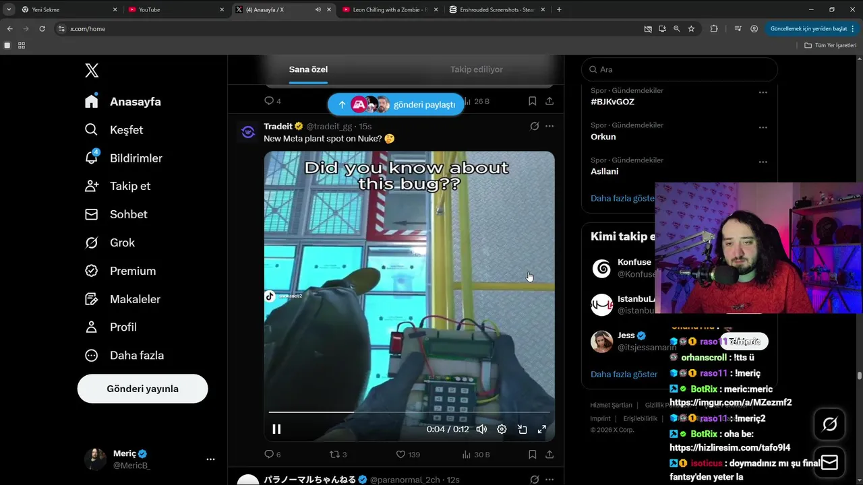
Task: Repost the Tradeit post showing 3 reposts
Action: click(338, 455)
